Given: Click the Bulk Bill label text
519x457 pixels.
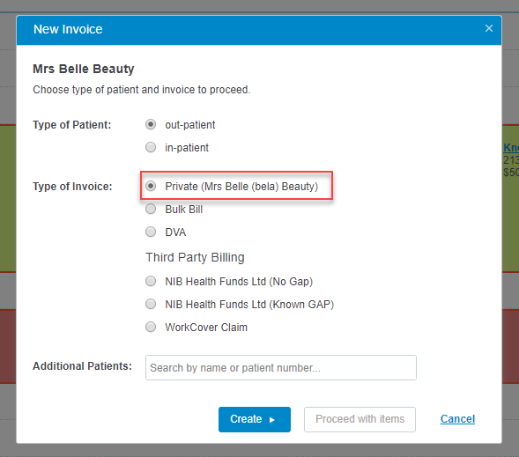Looking at the screenshot, I should pyautogui.click(x=183, y=210).
